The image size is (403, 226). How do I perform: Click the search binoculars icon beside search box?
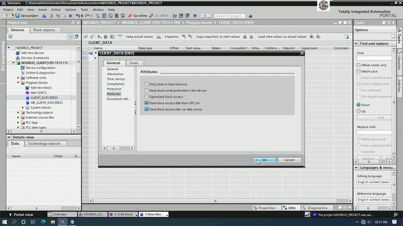click(251, 16)
